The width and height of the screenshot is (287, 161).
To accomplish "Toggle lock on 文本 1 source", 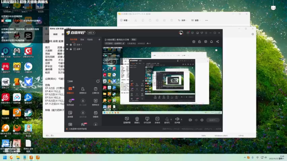I will 71,44.
